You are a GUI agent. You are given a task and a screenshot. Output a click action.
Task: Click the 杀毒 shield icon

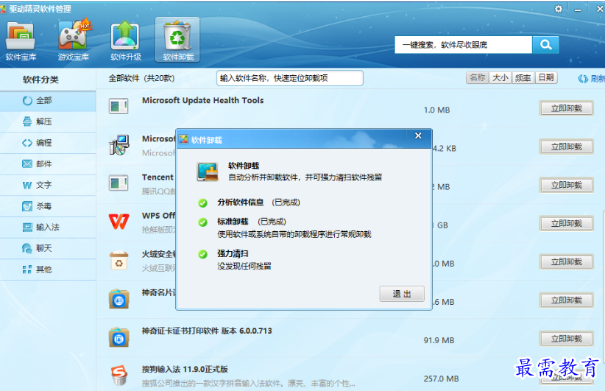coord(27,206)
